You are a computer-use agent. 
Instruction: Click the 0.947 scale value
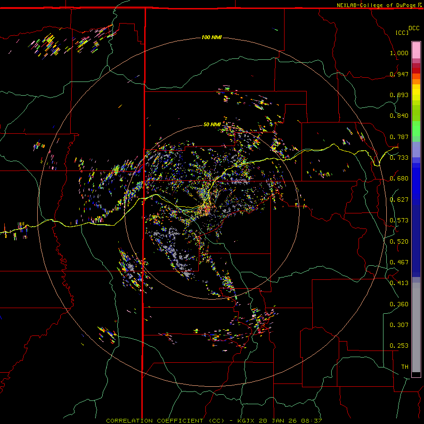click(399, 74)
